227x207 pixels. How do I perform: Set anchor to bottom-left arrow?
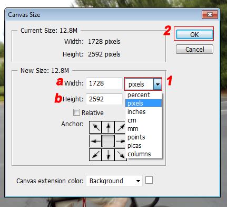click(95, 155)
